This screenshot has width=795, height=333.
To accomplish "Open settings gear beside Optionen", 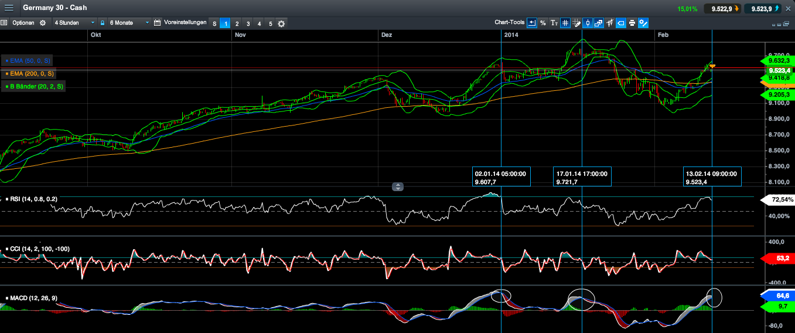I will click(42, 23).
